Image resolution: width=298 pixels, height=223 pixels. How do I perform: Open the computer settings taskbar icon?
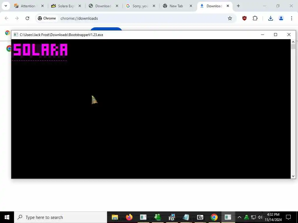172,217
